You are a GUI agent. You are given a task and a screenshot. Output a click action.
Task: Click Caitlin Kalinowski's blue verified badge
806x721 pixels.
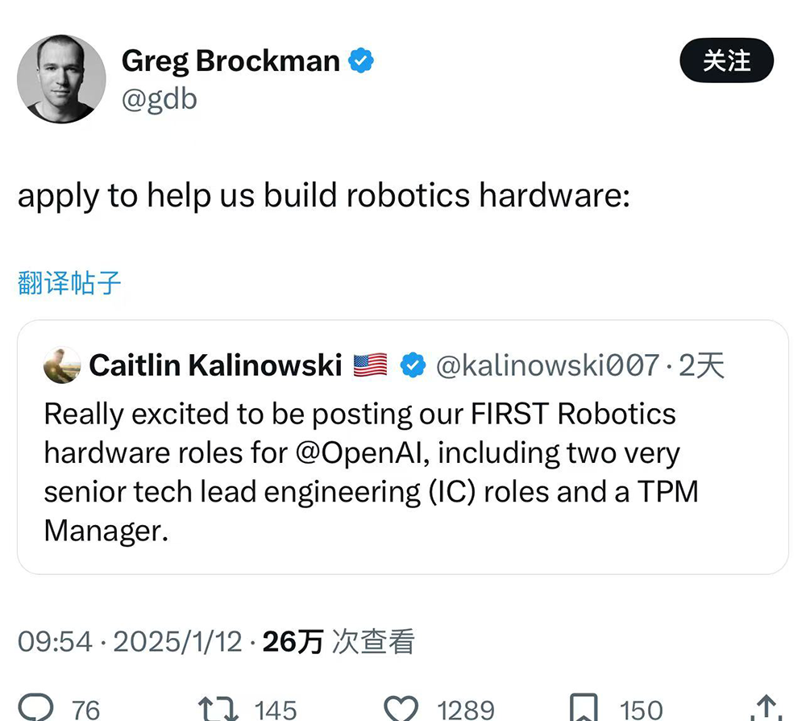(413, 365)
